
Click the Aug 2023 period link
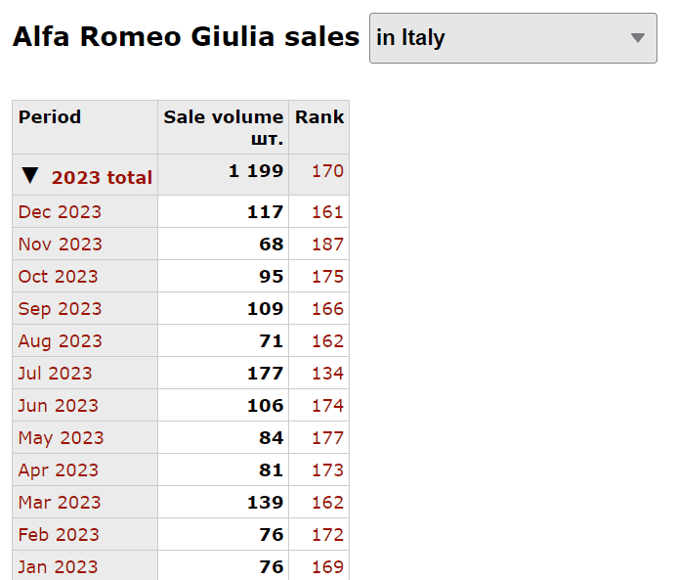point(61,341)
